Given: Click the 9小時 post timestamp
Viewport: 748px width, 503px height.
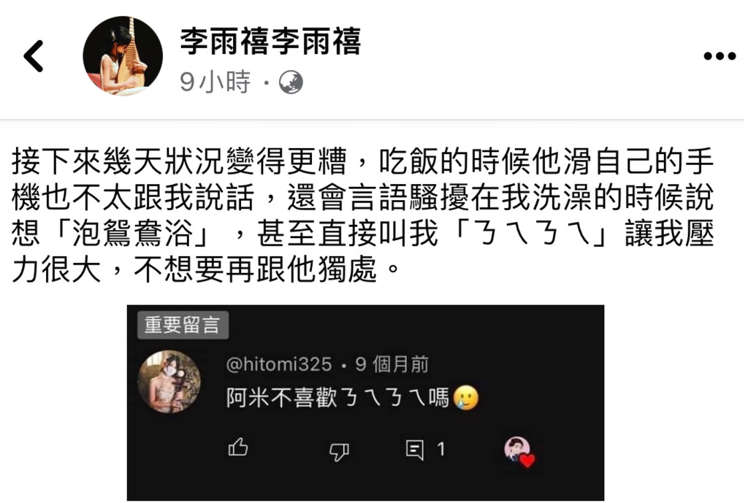Looking at the screenshot, I should (x=215, y=82).
